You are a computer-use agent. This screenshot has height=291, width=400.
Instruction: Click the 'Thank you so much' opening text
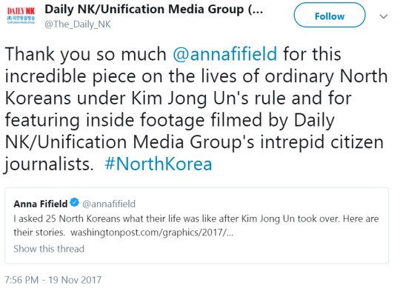pos(86,54)
